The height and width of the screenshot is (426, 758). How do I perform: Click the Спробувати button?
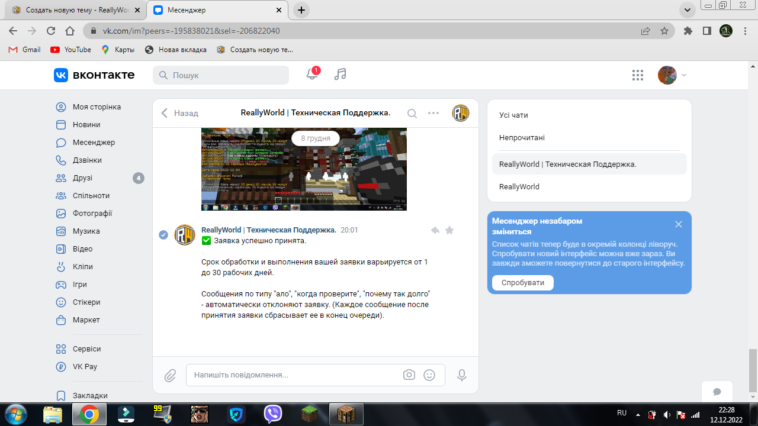[522, 283]
